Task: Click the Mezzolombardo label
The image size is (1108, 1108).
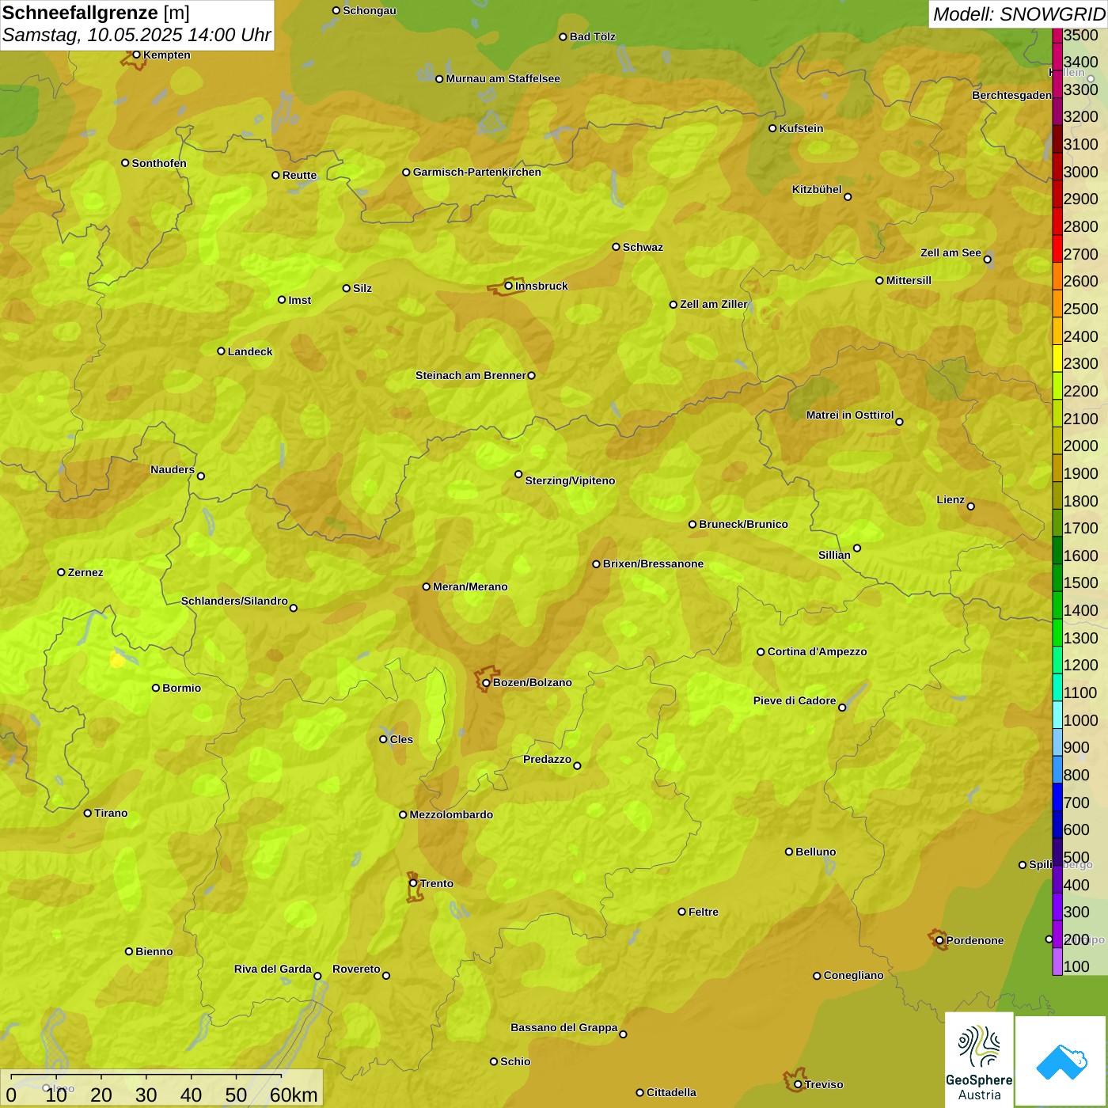Action: pyautogui.click(x=451, y=814)
